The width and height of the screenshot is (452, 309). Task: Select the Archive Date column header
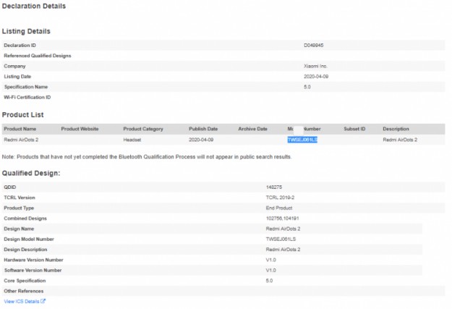click(252, 129)
